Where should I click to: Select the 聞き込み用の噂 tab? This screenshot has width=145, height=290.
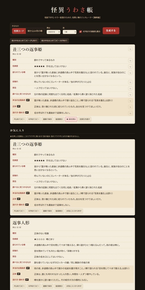[35, 31]
